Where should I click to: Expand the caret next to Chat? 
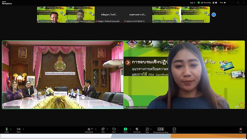[x=108, y=129]
